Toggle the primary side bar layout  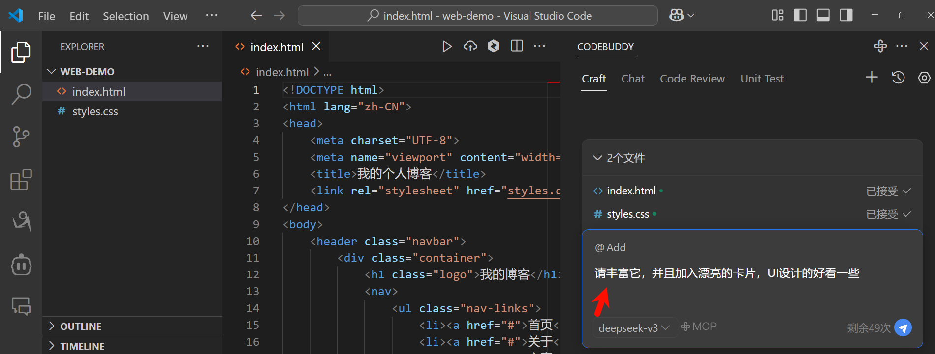coord(800,16)
